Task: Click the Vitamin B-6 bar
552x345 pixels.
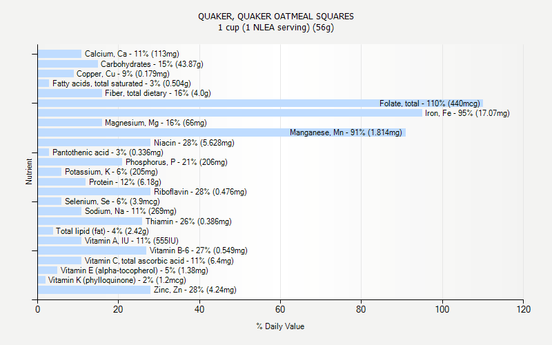Action: click(x=92, y=250)
